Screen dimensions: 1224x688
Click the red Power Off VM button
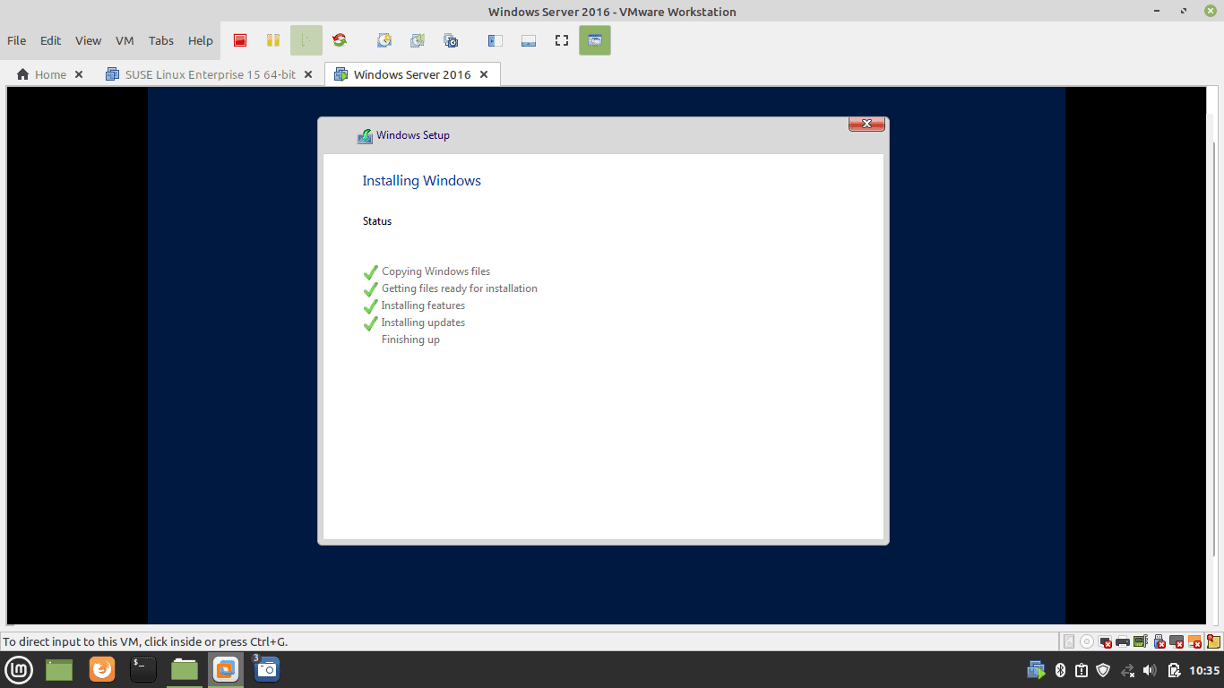(x=240, y=40)
